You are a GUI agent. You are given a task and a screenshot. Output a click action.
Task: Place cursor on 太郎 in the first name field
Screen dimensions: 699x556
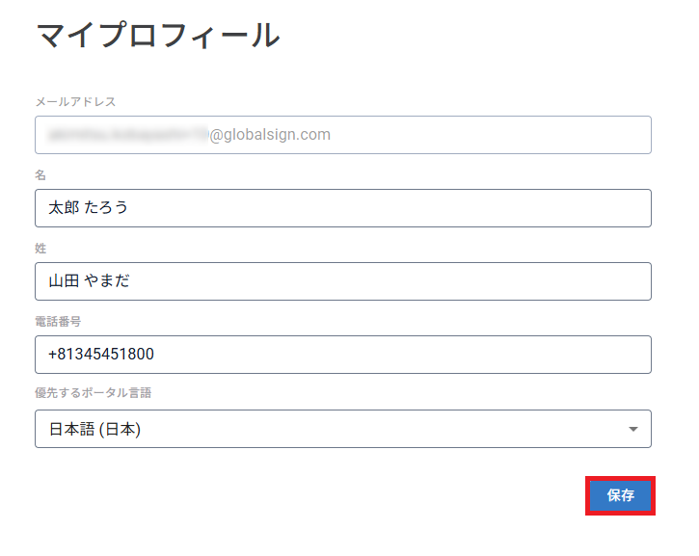65,208
